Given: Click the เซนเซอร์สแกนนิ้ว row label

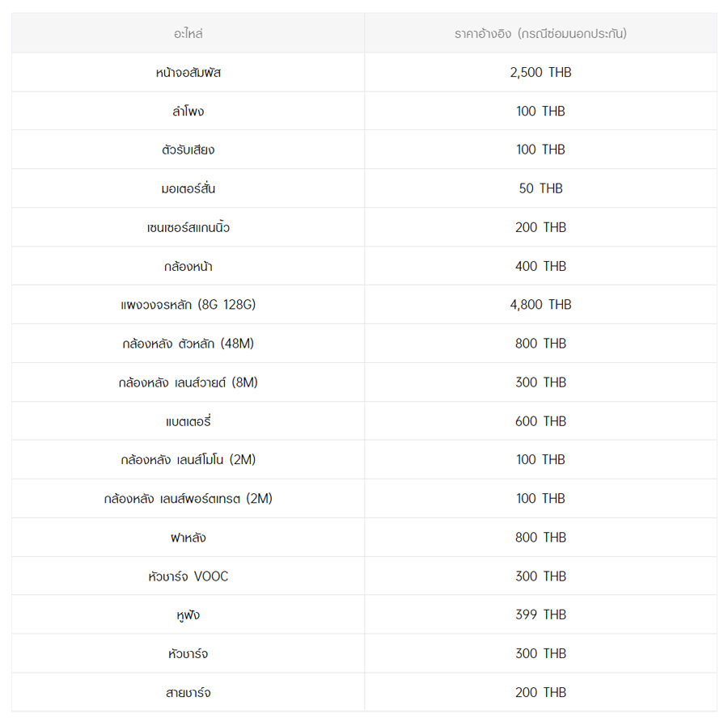Looking at the screenshot, I should (x=188, y=228).
